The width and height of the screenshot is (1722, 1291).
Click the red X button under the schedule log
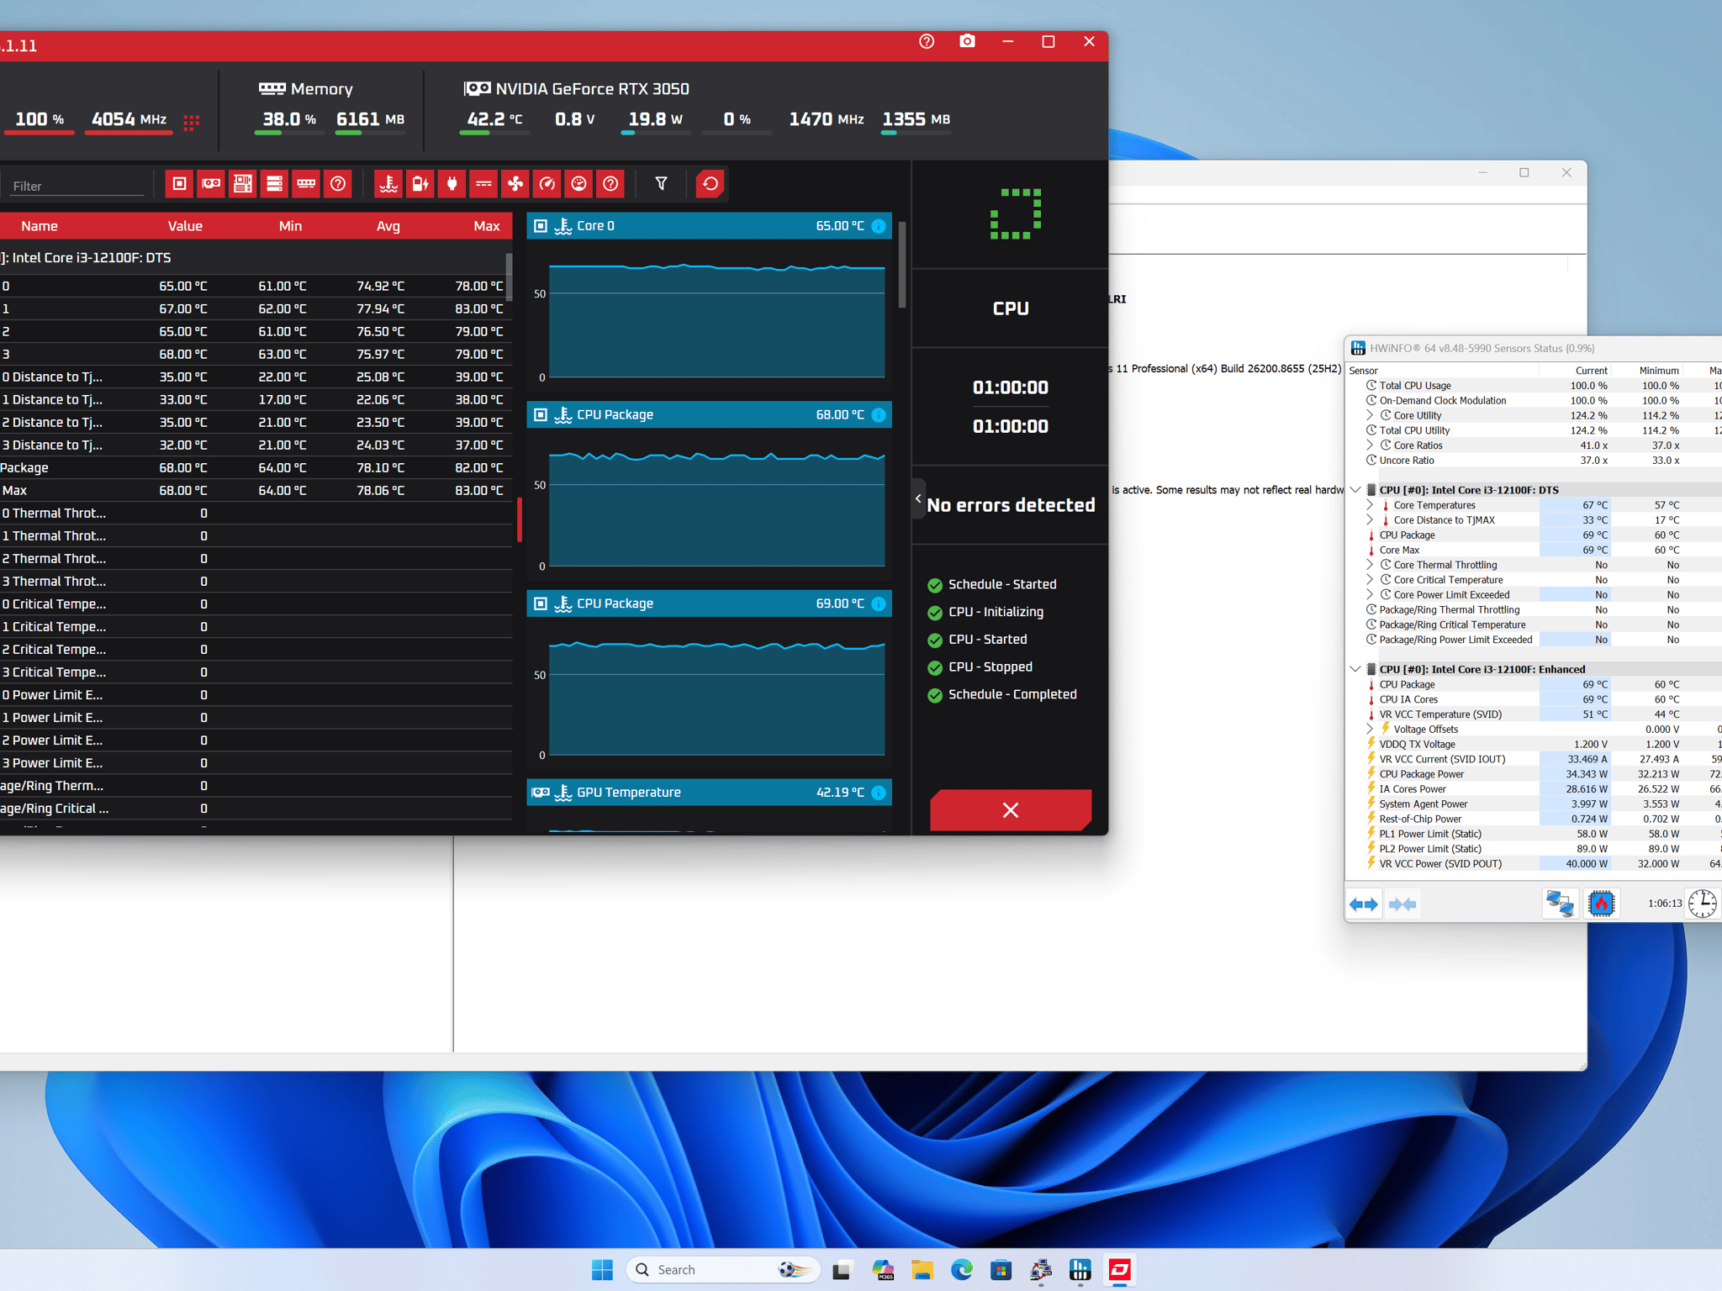click(1011, 810)
